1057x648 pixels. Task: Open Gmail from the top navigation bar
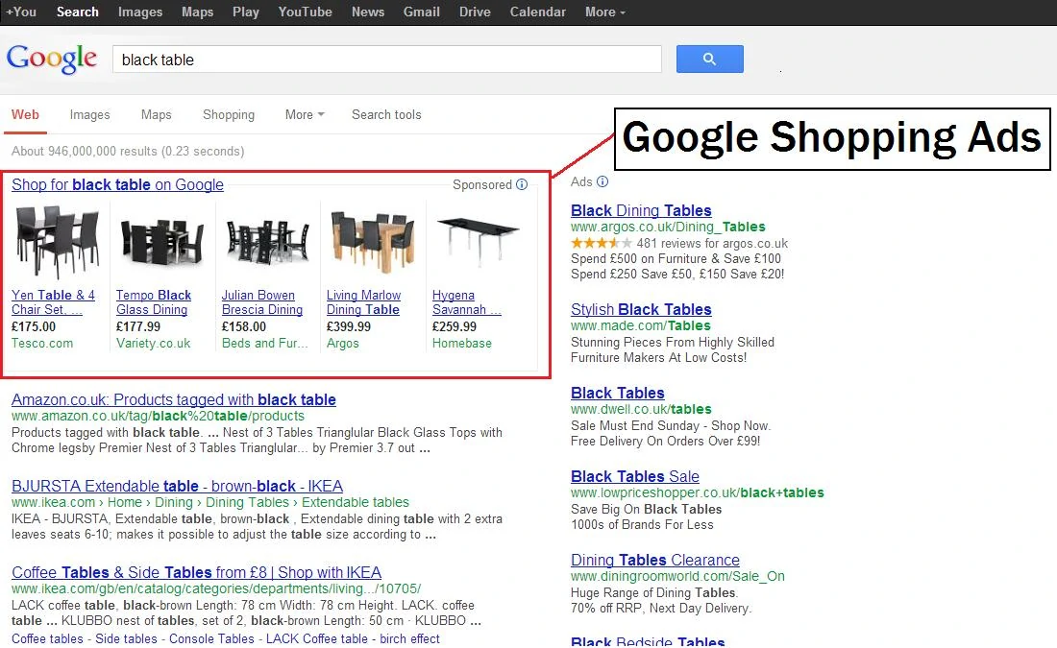421,12
